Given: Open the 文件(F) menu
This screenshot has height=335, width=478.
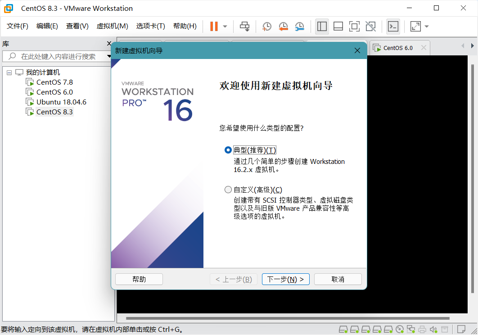Looking at the screenshot, I should point(18,26).
